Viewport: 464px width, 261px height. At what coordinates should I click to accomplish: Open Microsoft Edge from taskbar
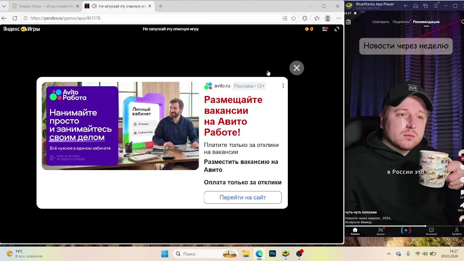pos(259,254)
